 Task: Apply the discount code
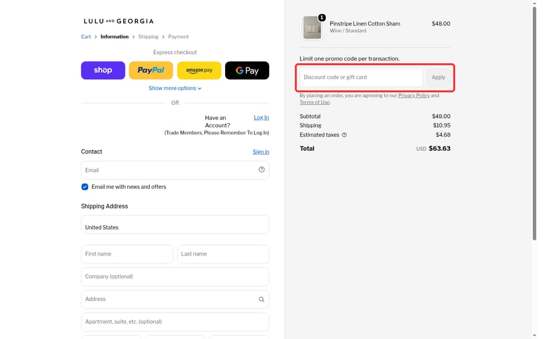[x=438, y=77]
